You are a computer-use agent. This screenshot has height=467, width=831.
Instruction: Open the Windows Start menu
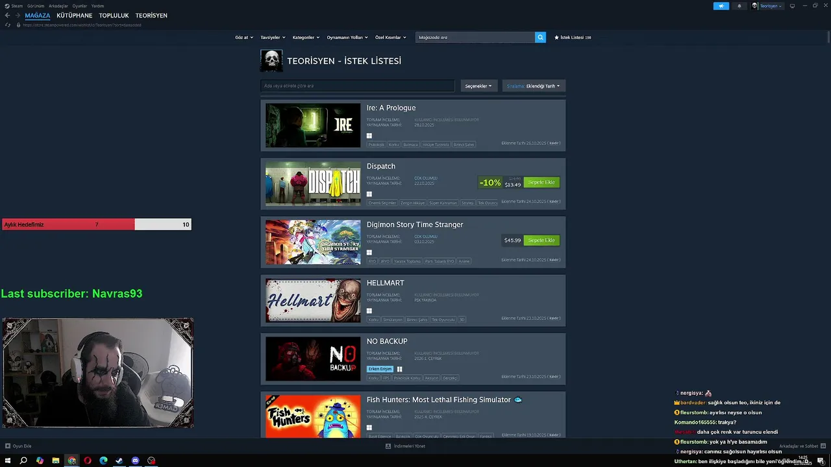[x=8, y=461]
